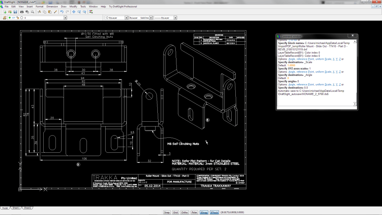The width and height of the screenshot is (382, 215).
Task: Click the Save icon in toolbar
Action: point(15,12)
